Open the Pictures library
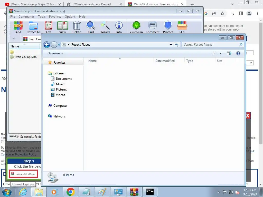Image resolution: width=263 pixels, height=197 pixels. (59, 89)
